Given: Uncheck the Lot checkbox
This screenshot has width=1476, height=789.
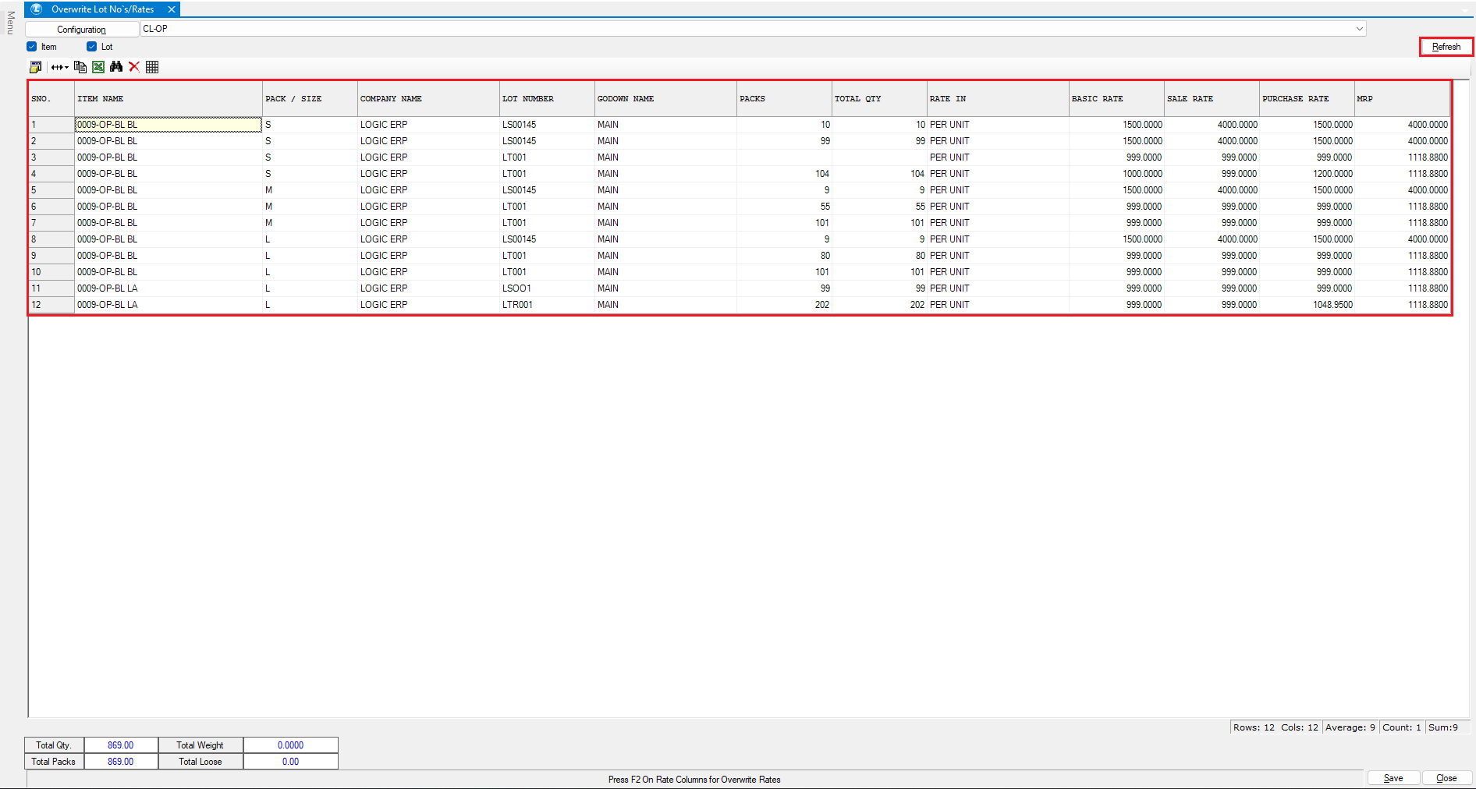Looking at the screenshot, I should point(91,47).
